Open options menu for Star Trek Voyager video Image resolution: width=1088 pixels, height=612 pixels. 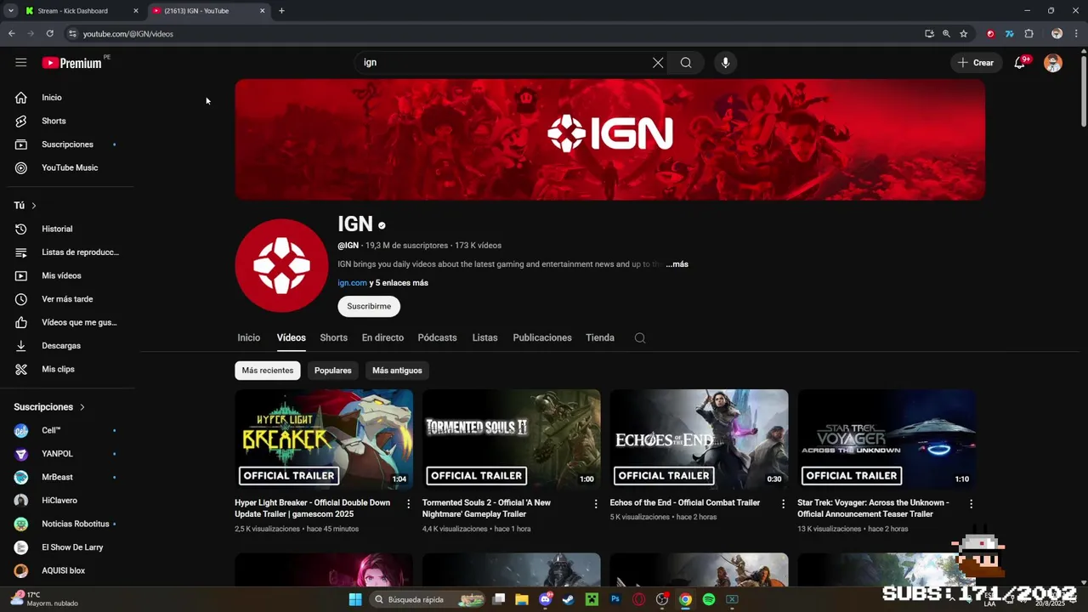tap(971, 504)
